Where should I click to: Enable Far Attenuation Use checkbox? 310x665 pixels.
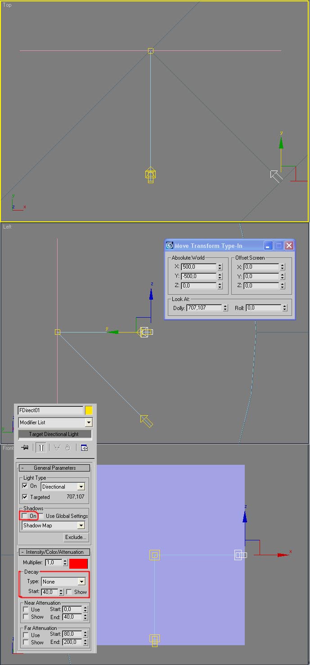click(x=26, y=635)
